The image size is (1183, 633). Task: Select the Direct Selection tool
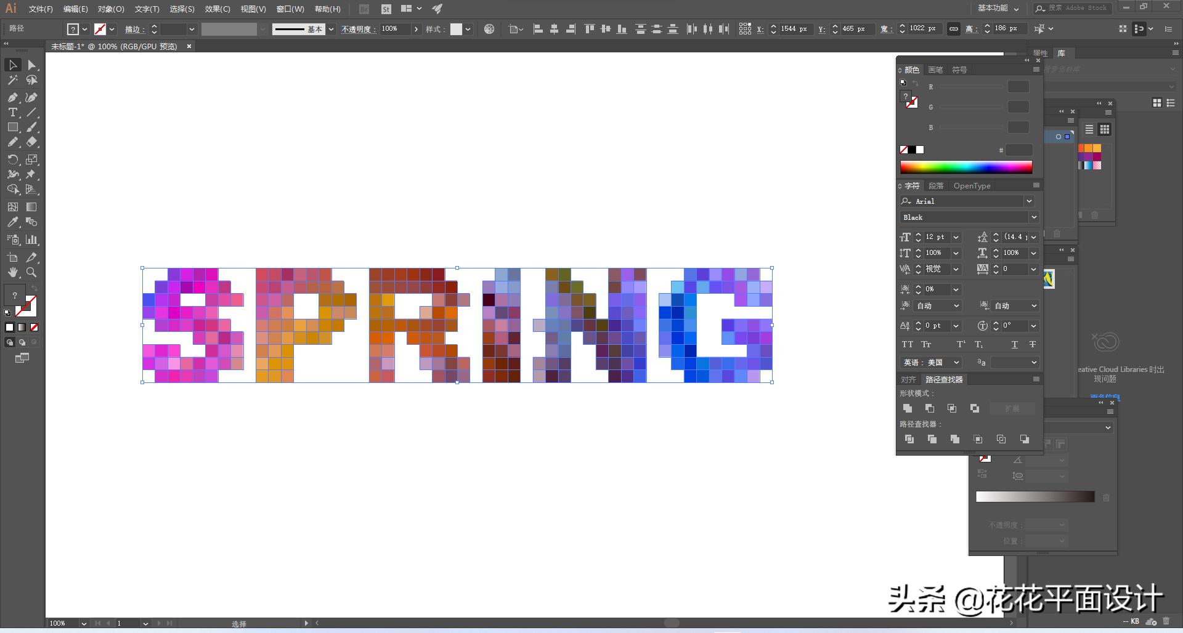(x=31, y=65)
